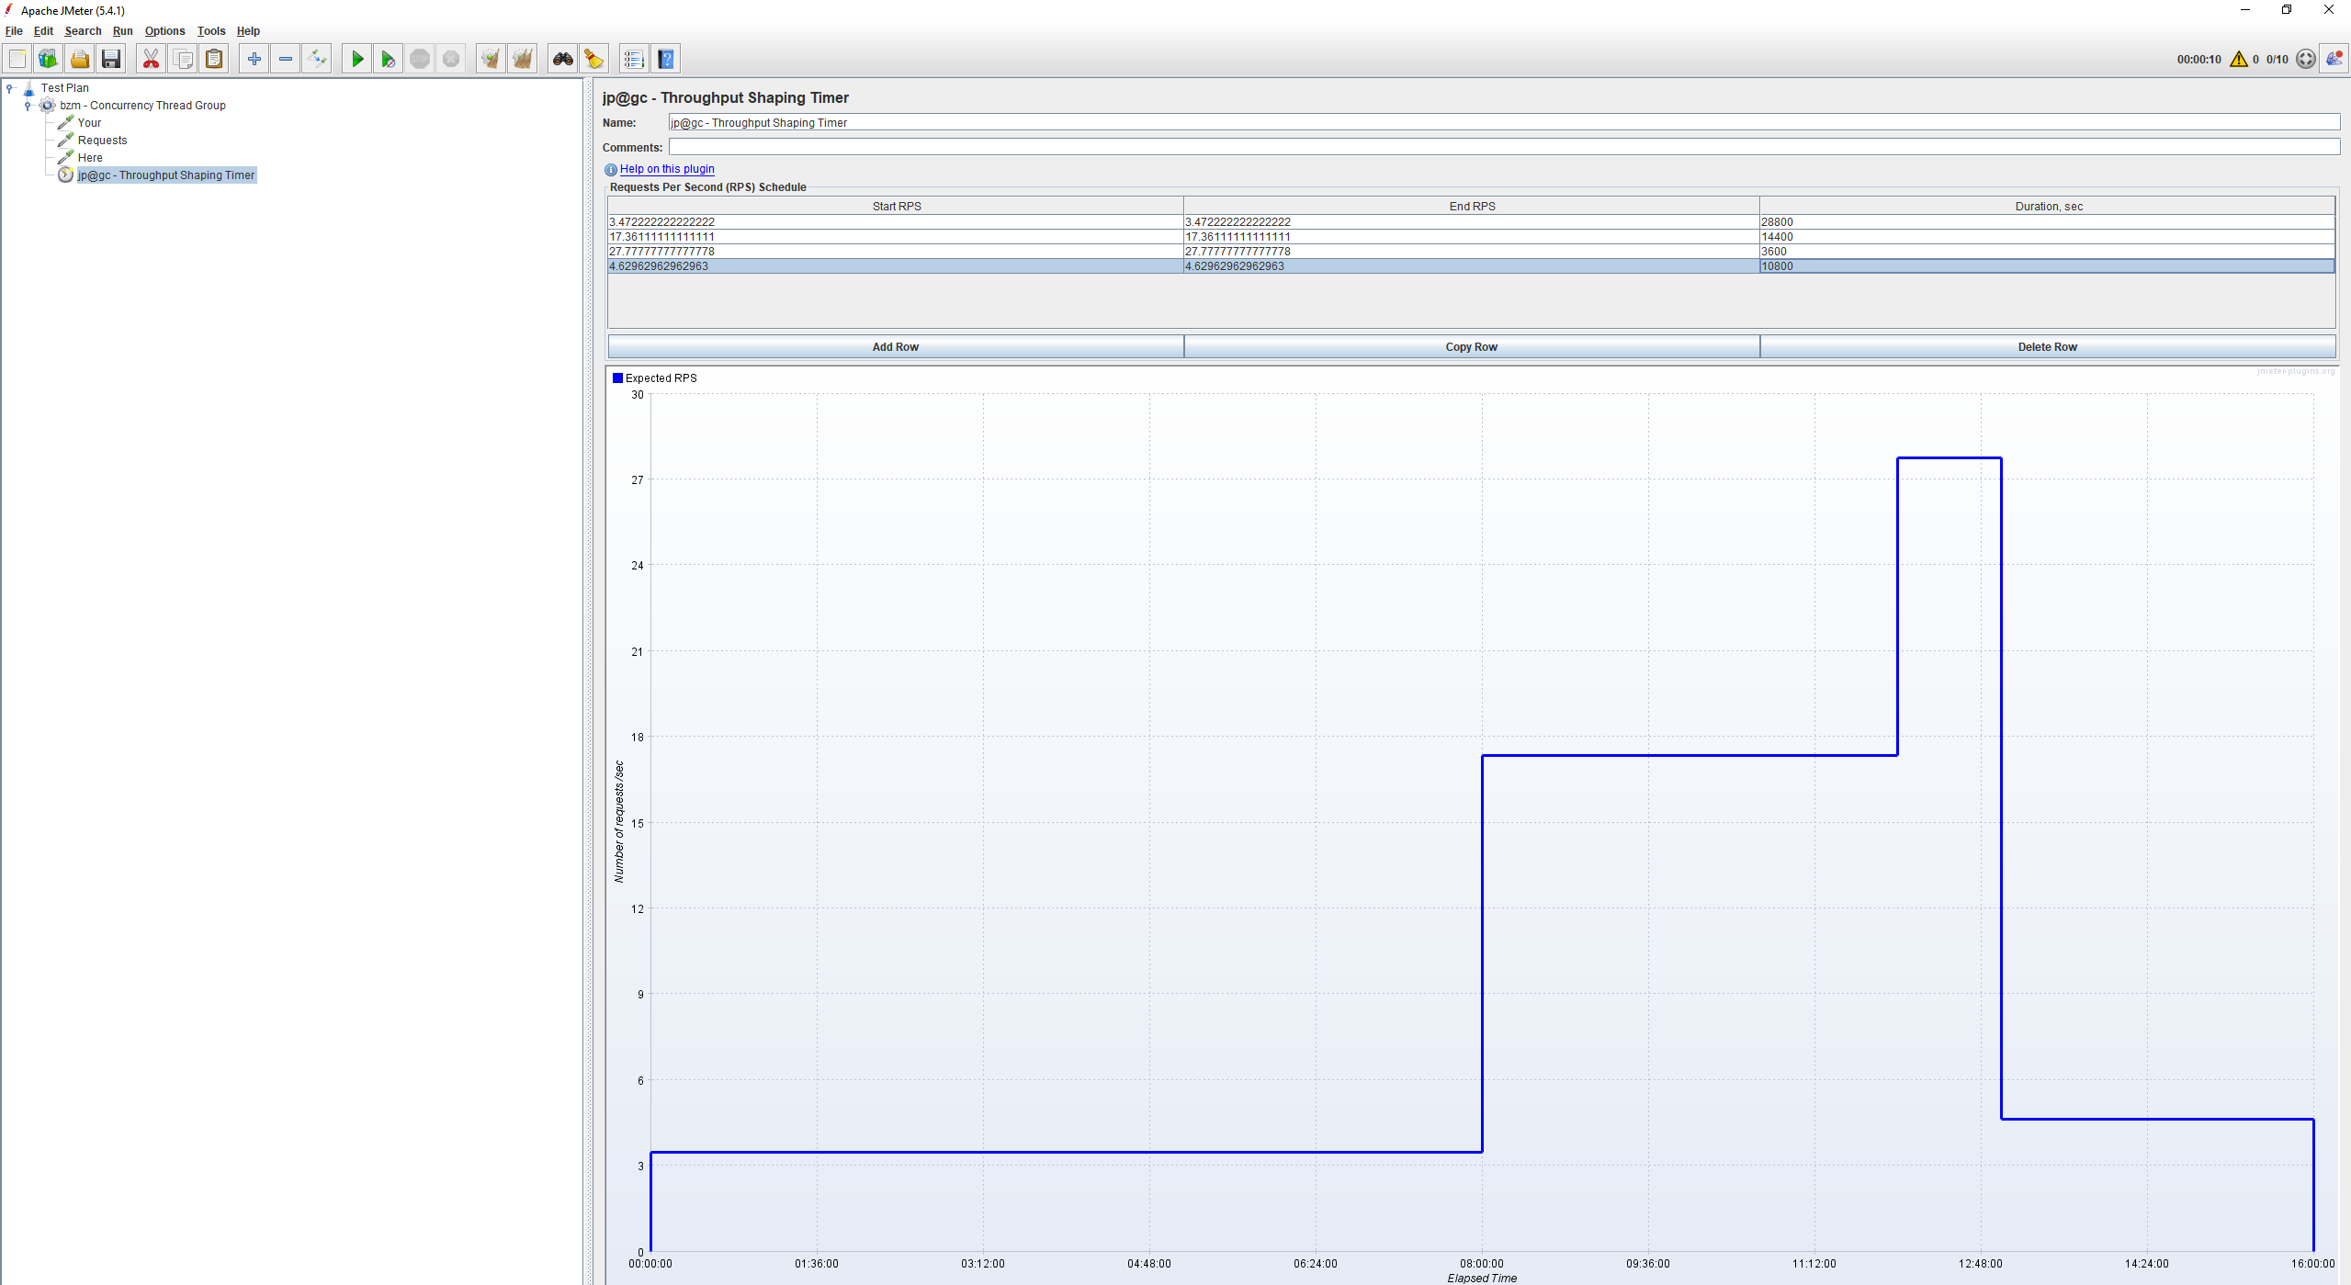
Task: Save test plan with floppy disk icon
Action: [111, 60]
